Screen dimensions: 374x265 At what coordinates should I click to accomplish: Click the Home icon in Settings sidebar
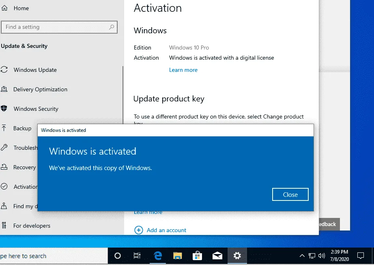(x=4, y=8)
